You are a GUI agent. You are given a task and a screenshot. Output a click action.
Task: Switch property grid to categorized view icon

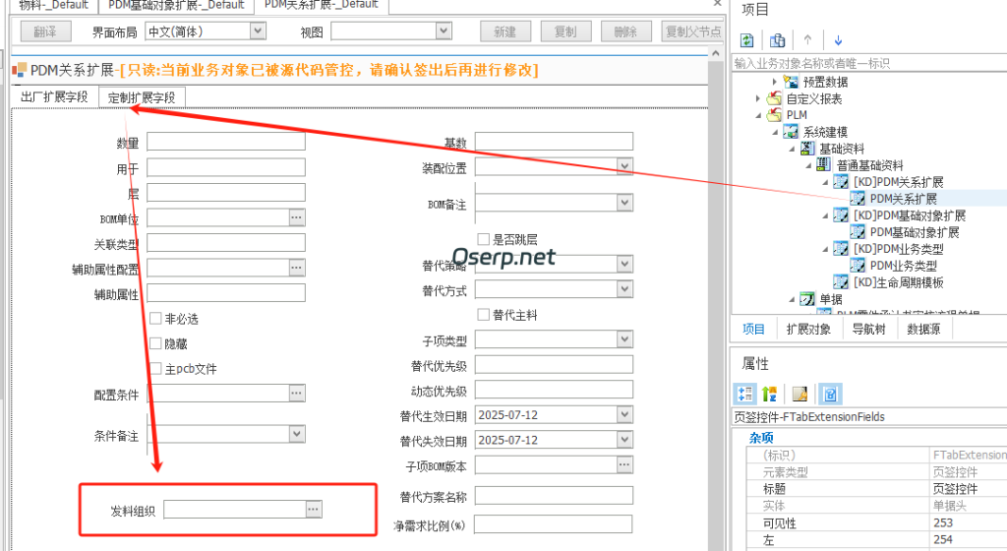745,394
